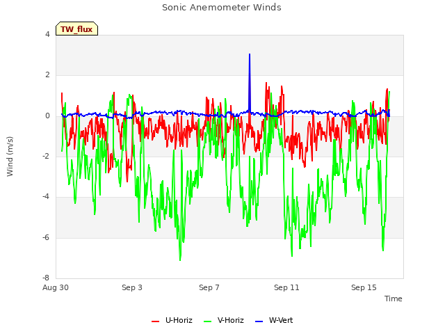Screen dimensions: 445x334
Task: Click the y-axis tick label -2
Action: pos(46,156)
